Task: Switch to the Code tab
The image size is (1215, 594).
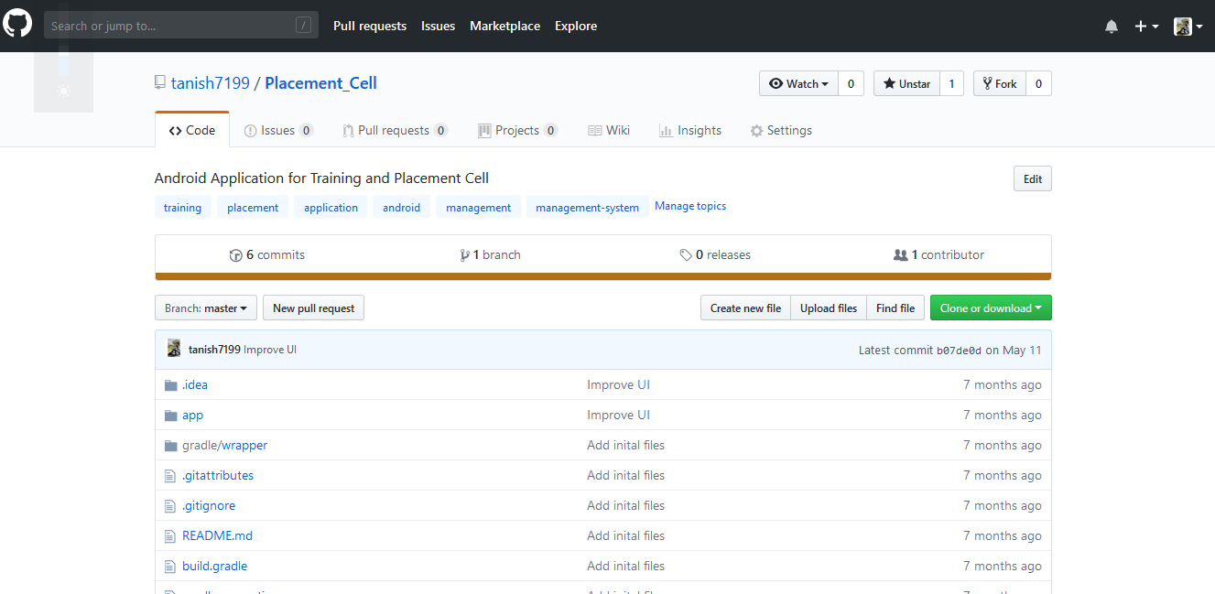Action: (192, 130)
